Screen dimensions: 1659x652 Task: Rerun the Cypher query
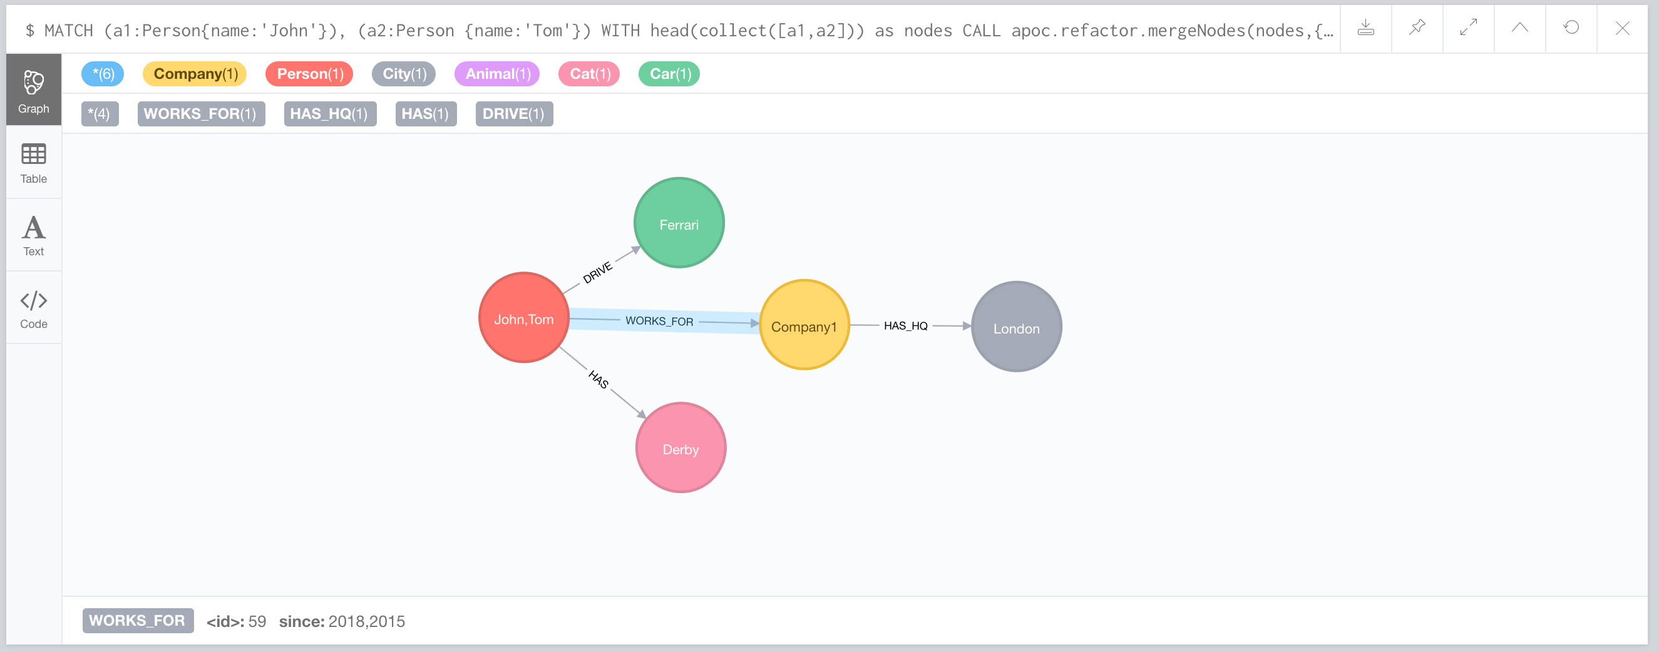(1570, 28)
